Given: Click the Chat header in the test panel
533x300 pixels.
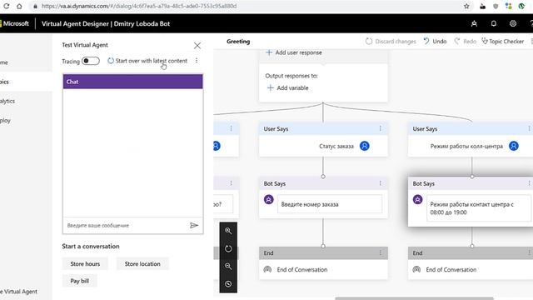Looking at the screenshot, I should [133, 82].
